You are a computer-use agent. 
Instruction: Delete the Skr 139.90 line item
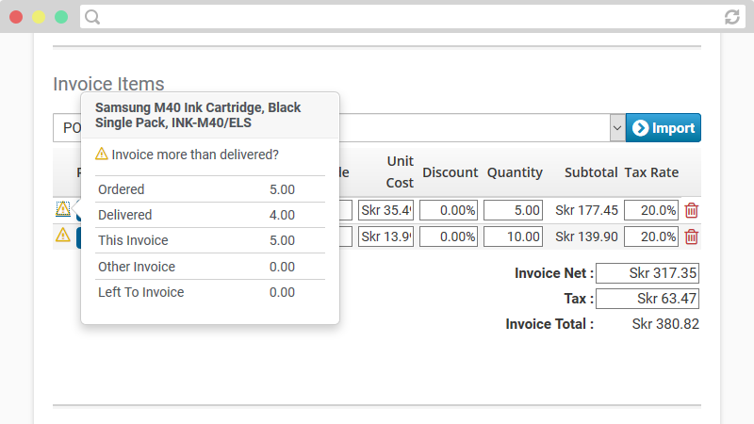[x=692, y=236]
